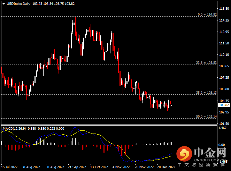Click the 20 Dec 2022 date label

click(166, 167)
